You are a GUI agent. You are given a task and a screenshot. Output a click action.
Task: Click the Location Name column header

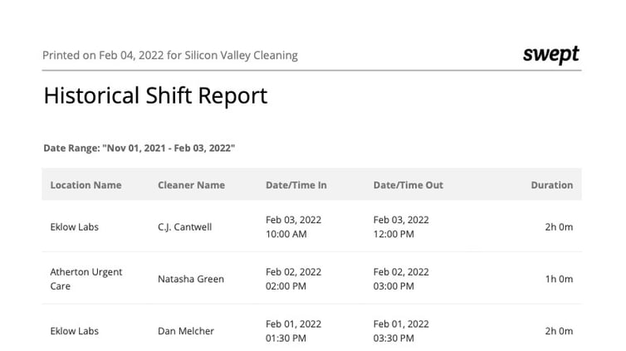tap(86, 185)
